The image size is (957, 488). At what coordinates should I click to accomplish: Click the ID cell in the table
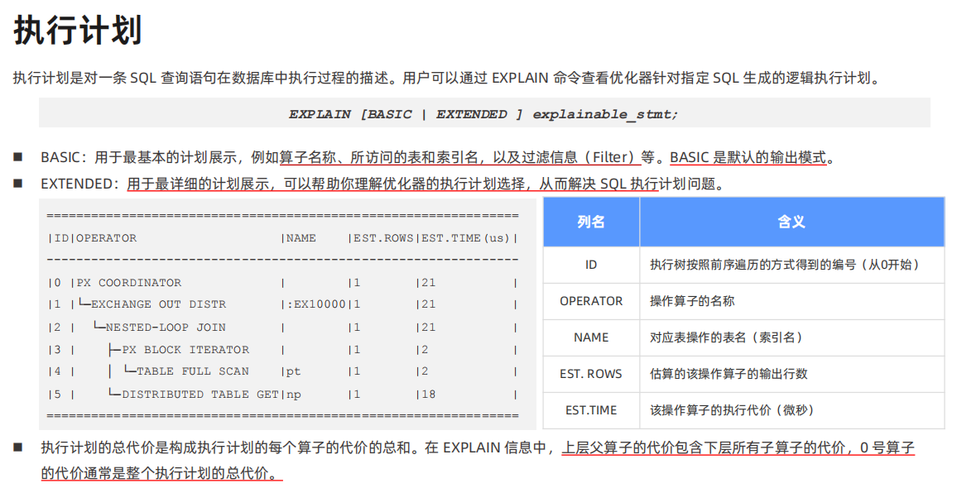591,265
